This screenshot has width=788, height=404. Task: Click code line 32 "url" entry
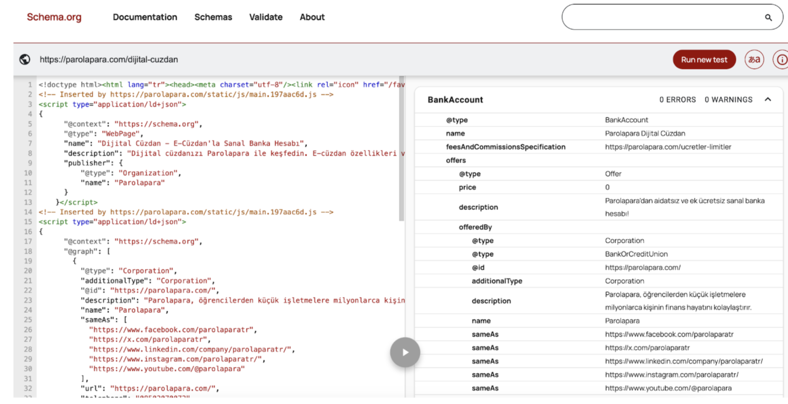[x=150, y=389]
